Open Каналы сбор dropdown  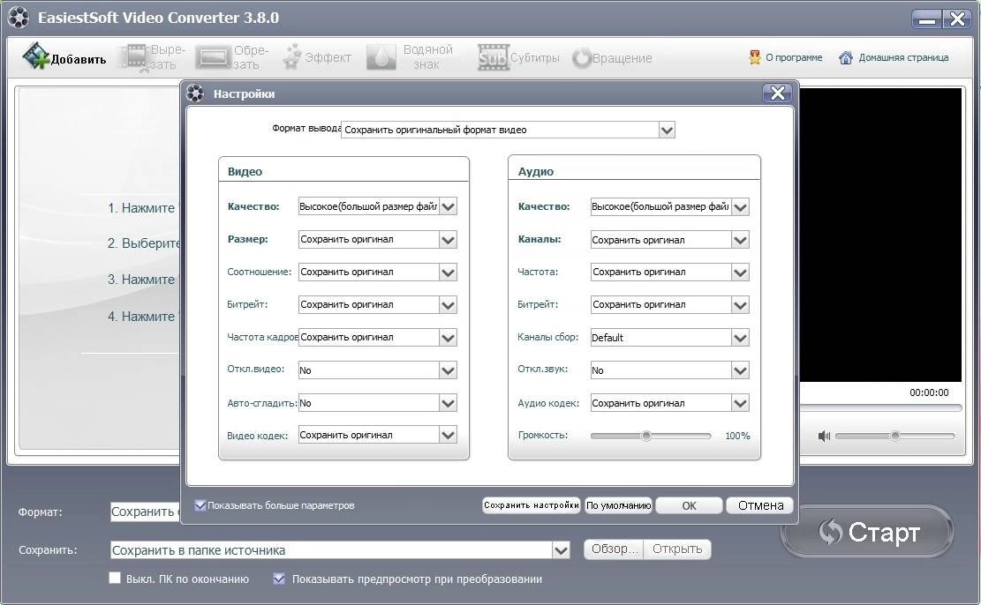click(740, 338)
